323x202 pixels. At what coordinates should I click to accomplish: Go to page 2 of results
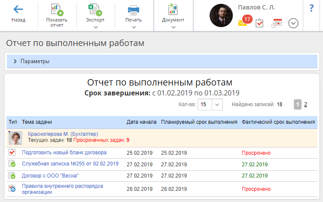(x=306, y=104)
